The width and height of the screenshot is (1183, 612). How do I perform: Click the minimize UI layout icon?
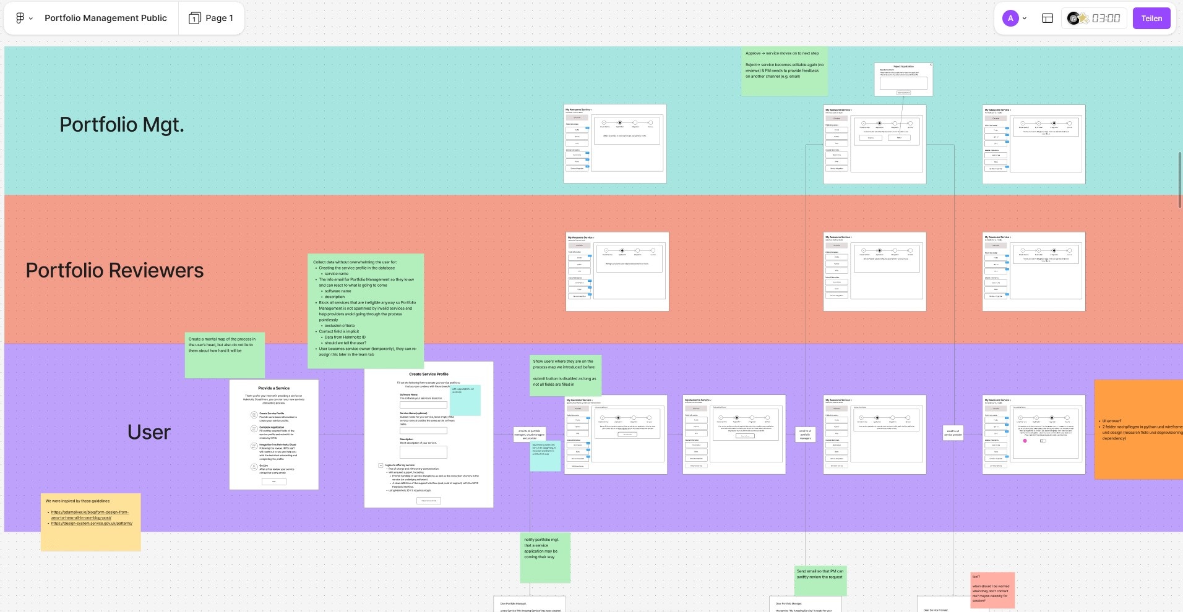coord(1049,18)
